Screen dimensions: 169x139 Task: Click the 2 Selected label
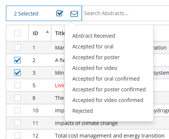(26, 14)
